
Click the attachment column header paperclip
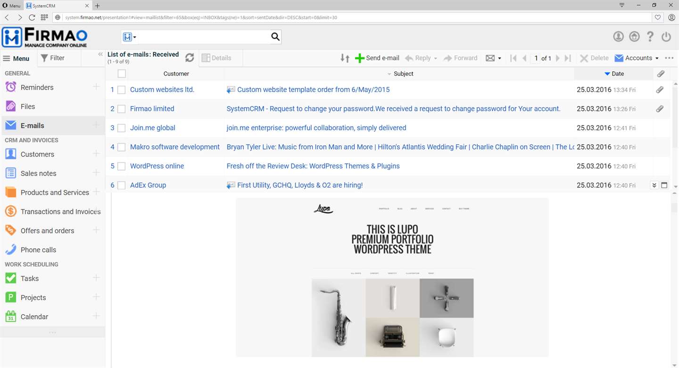click(x=661, y=74)
